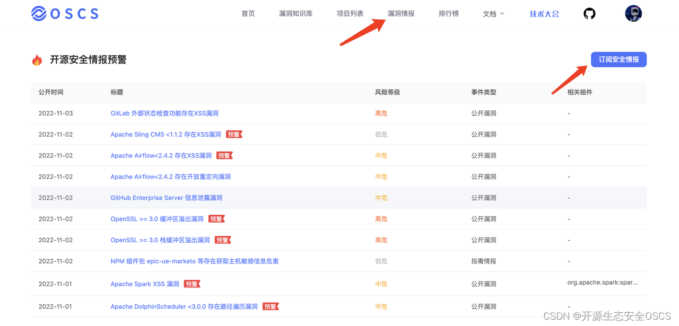Click the 风险等级 column header
679x326 pixels.
click(387, 92)
